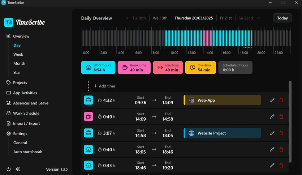Click the Absences and Leave icon
This screenshot has height=175, width=302.
pos(8,103)
